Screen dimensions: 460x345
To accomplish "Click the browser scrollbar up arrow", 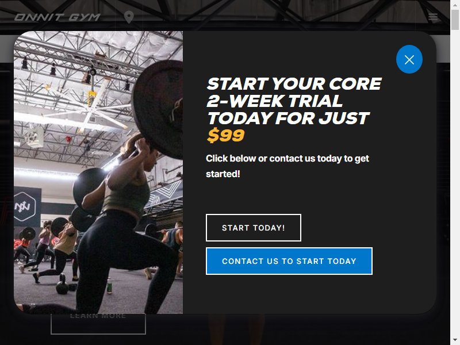I will pos(455,5).
